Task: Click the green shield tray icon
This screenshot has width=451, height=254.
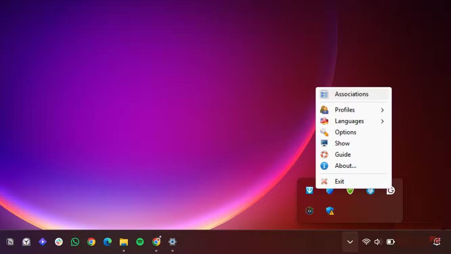Action: pyautogui.click(x=350, y=191)
